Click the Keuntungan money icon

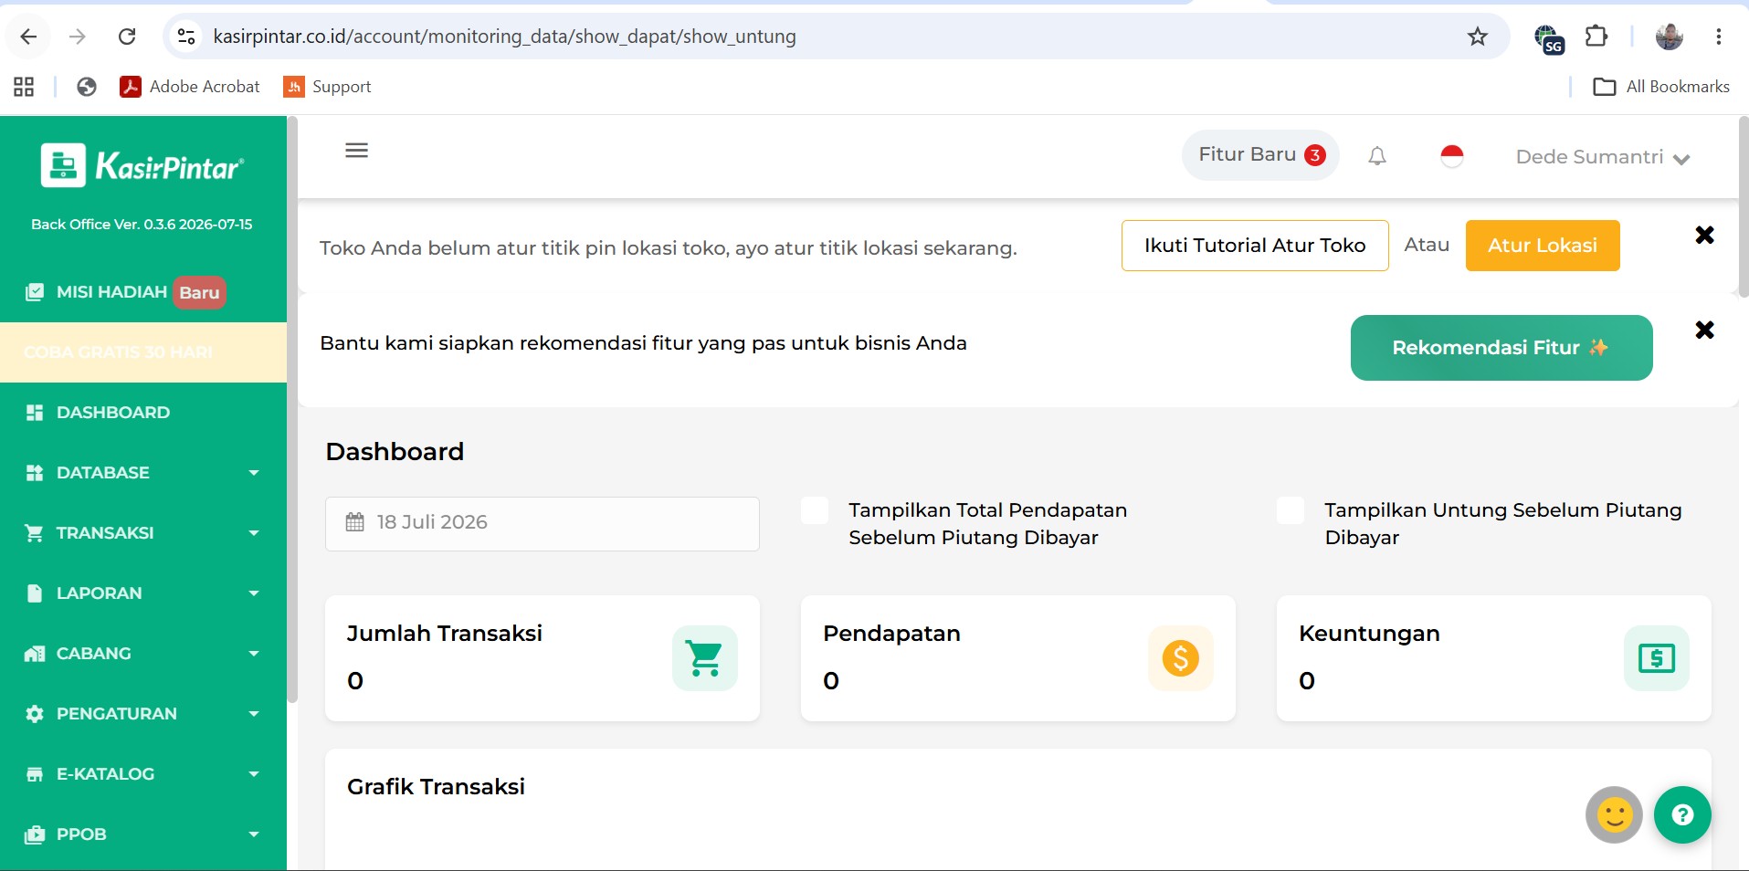[x=1657, y=658]
